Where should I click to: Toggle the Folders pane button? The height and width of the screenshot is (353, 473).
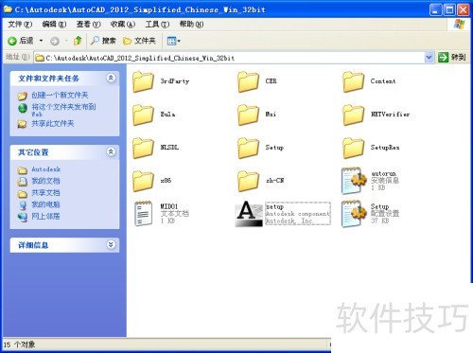[x=139, y=41]
